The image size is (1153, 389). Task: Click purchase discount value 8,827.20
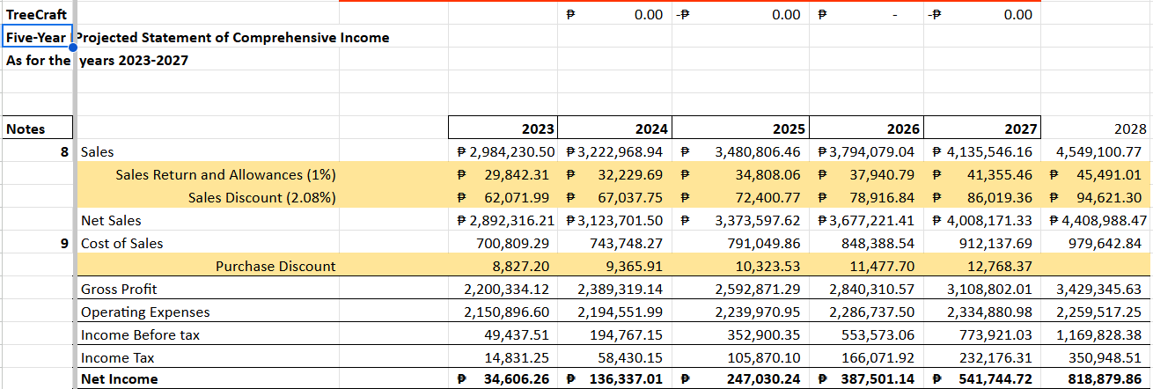point(503,267)
